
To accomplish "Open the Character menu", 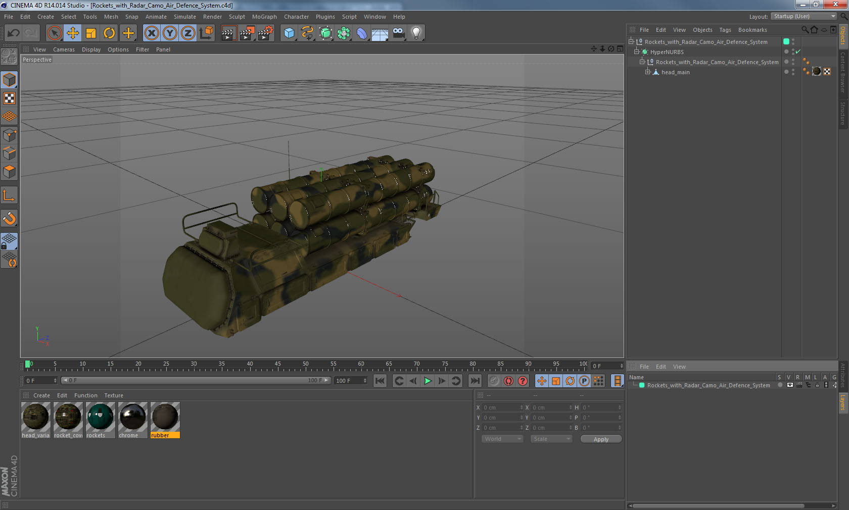I will [296, 17].
